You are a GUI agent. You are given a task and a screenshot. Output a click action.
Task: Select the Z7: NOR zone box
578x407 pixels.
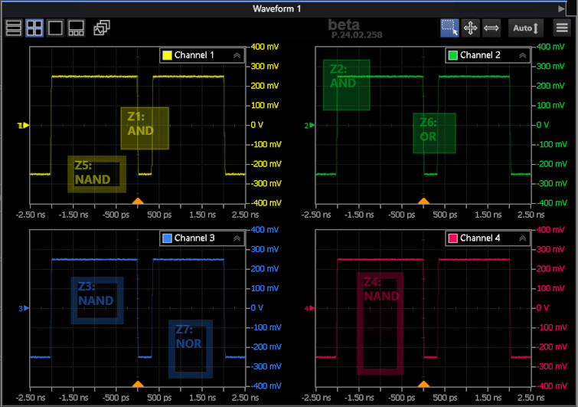pyautogui.click(x=190, y=349)
